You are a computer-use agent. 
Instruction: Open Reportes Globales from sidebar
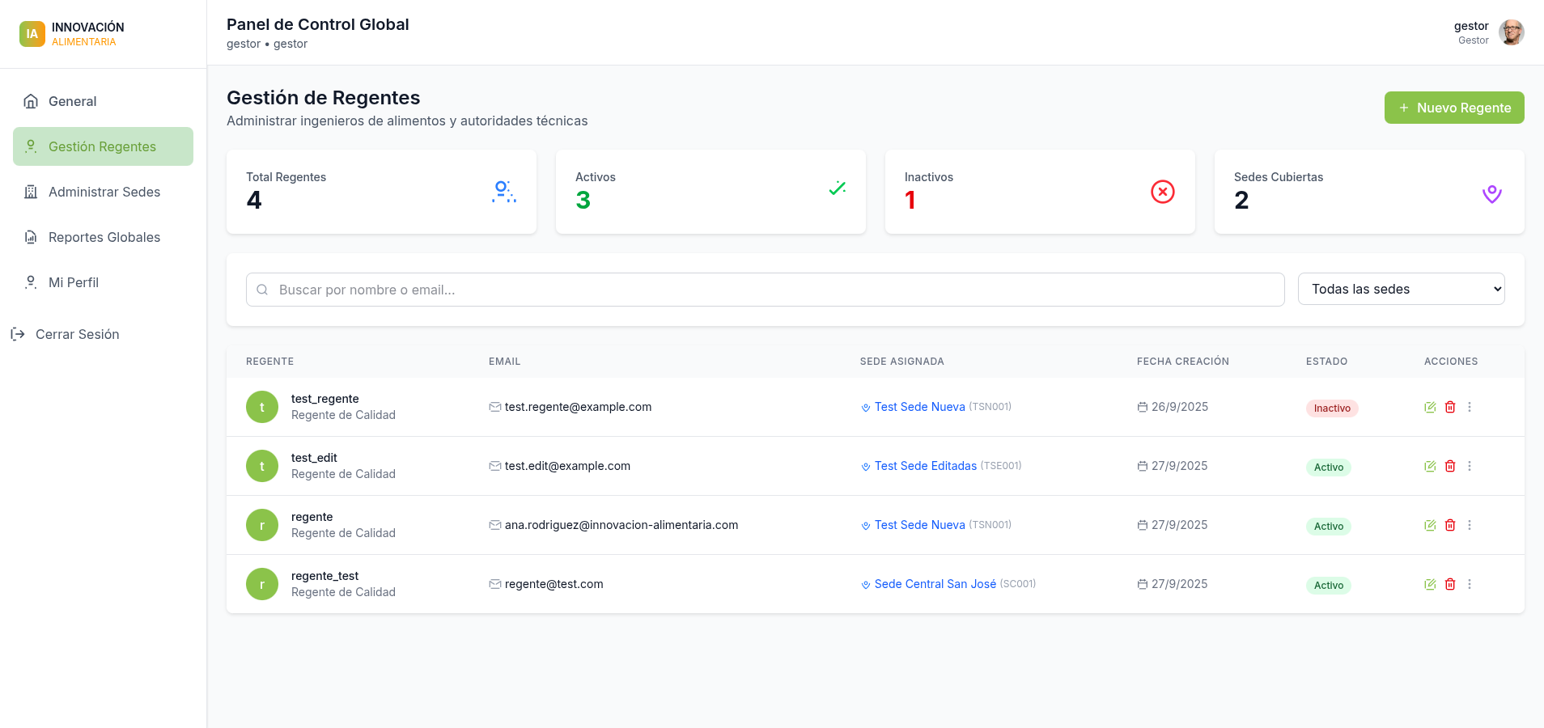[x=104, y=237]
